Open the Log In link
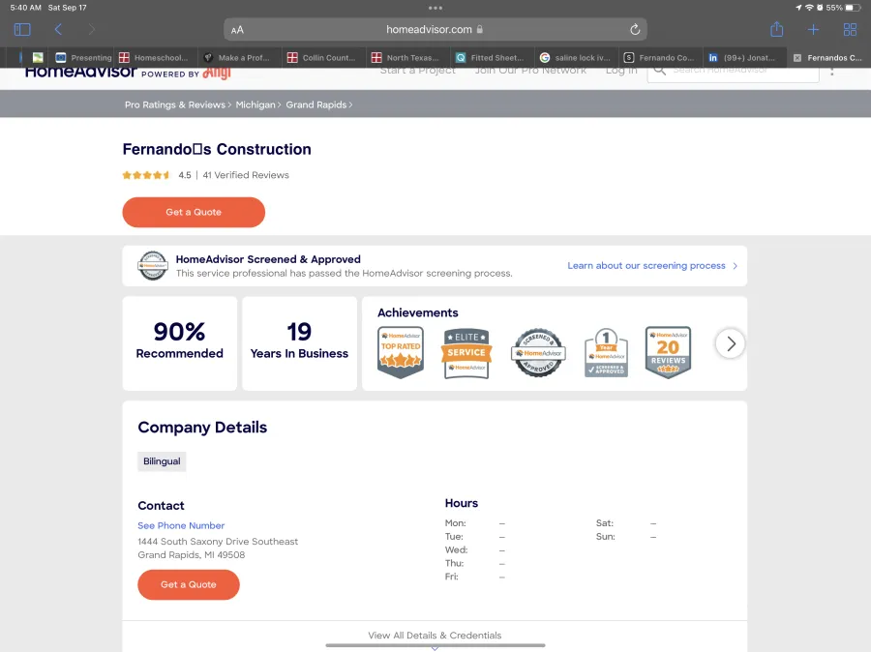Image resolution: width=871 pixels, height=652 pixels. point(621,71)
